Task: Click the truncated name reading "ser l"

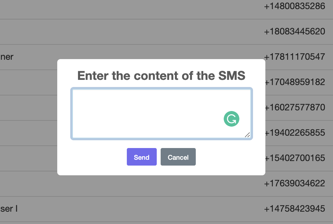Action: point(9,209)
